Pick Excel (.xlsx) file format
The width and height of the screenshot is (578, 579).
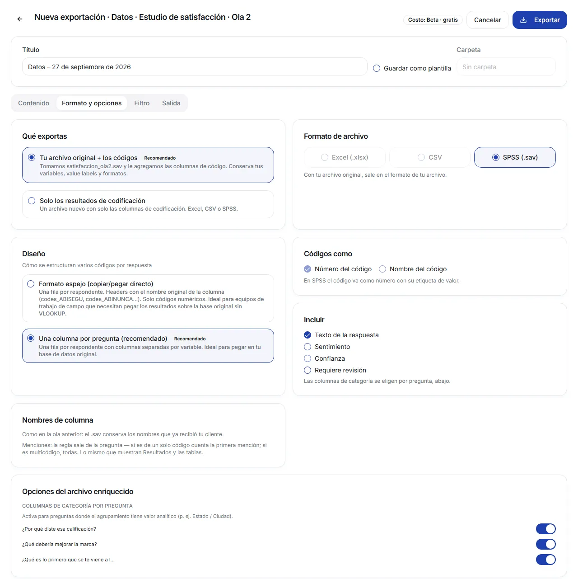pyautogui.click(x=345, y=157)
